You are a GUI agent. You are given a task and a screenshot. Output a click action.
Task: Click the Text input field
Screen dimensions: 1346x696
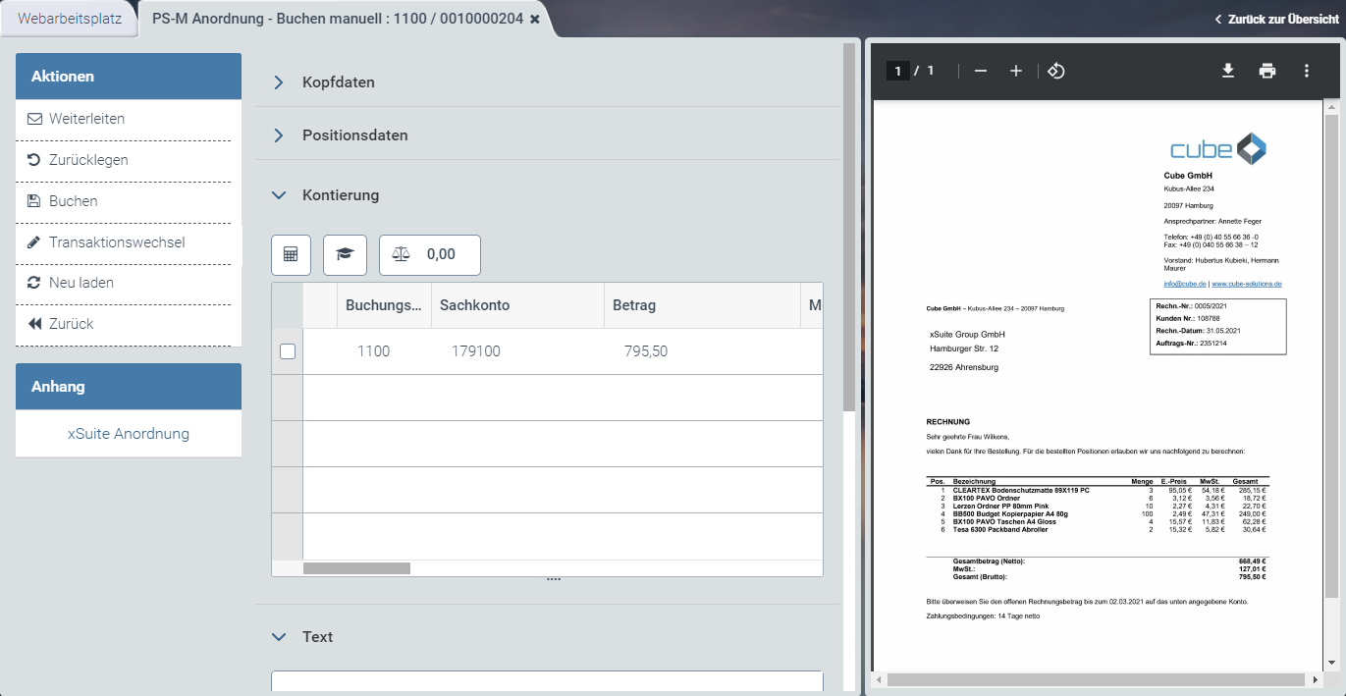(546, 682)
